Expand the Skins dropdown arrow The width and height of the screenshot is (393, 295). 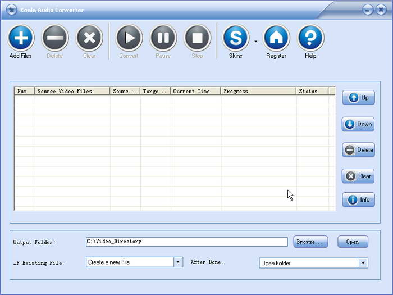coord(255,42)
